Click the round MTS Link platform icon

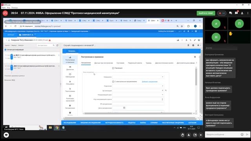tap(6, 135)
